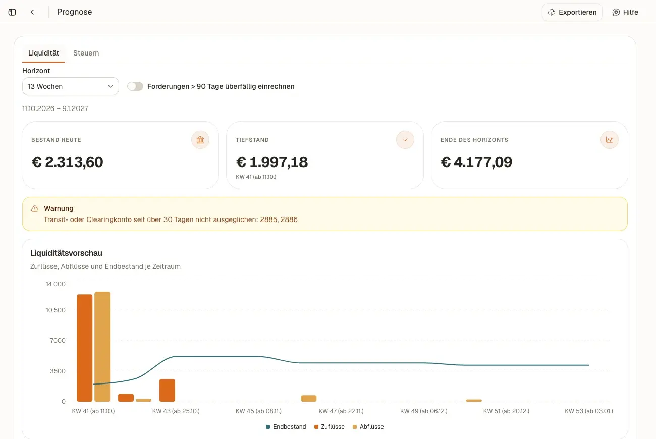Click the 'KW 41 (ab 11.10.)' note under Tiefstand
Viewport: 656px width, 439px height.
(x=256, y=177)
